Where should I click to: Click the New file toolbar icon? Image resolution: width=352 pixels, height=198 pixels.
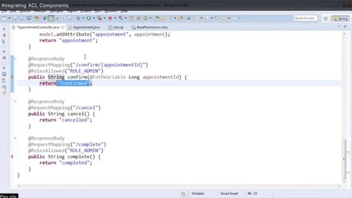[4, 18]
